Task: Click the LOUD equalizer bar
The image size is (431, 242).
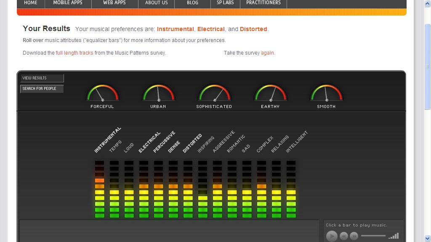Action: [129, 189]
